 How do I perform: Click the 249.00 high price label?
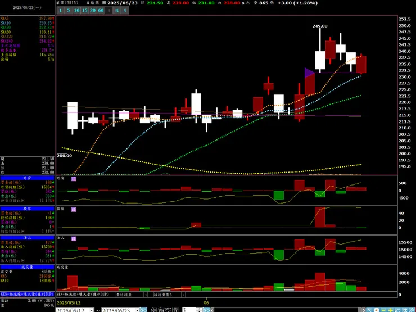(x=320, y=26)
